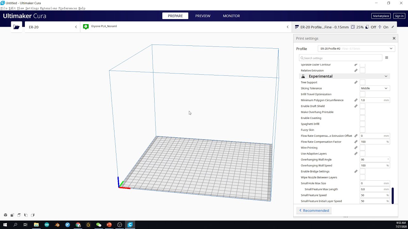The height and width of the screenshot is (229, 408).
Task: Open the Windows Start menu
Action: point(5,225)
